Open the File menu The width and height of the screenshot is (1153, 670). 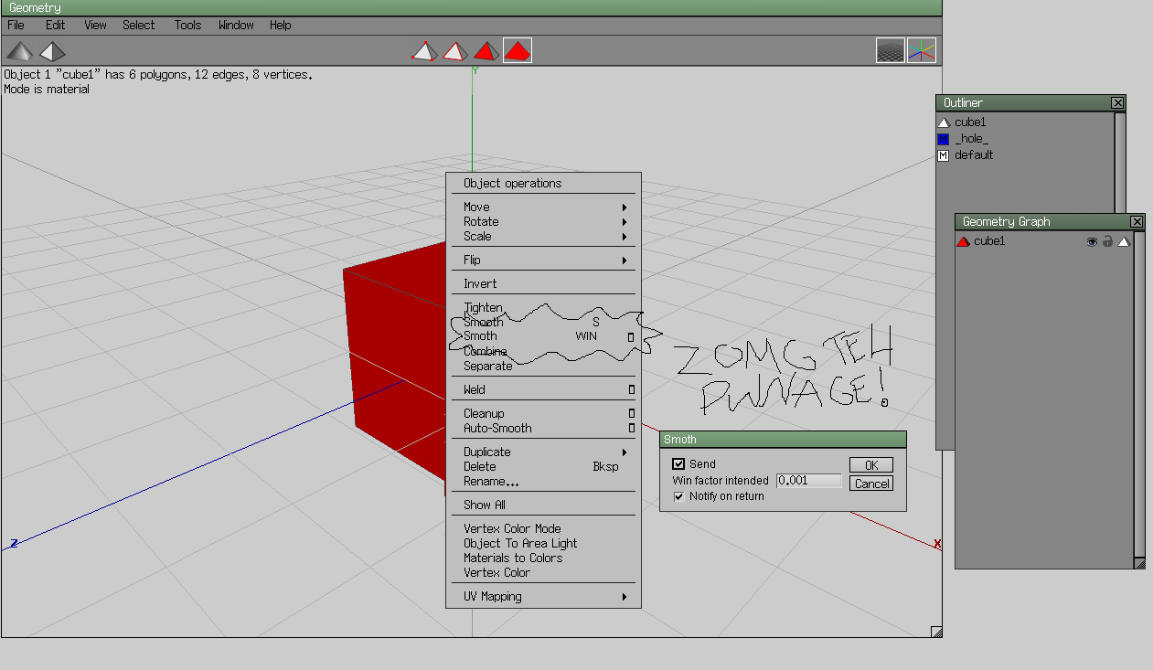click(x=16, y=26)
